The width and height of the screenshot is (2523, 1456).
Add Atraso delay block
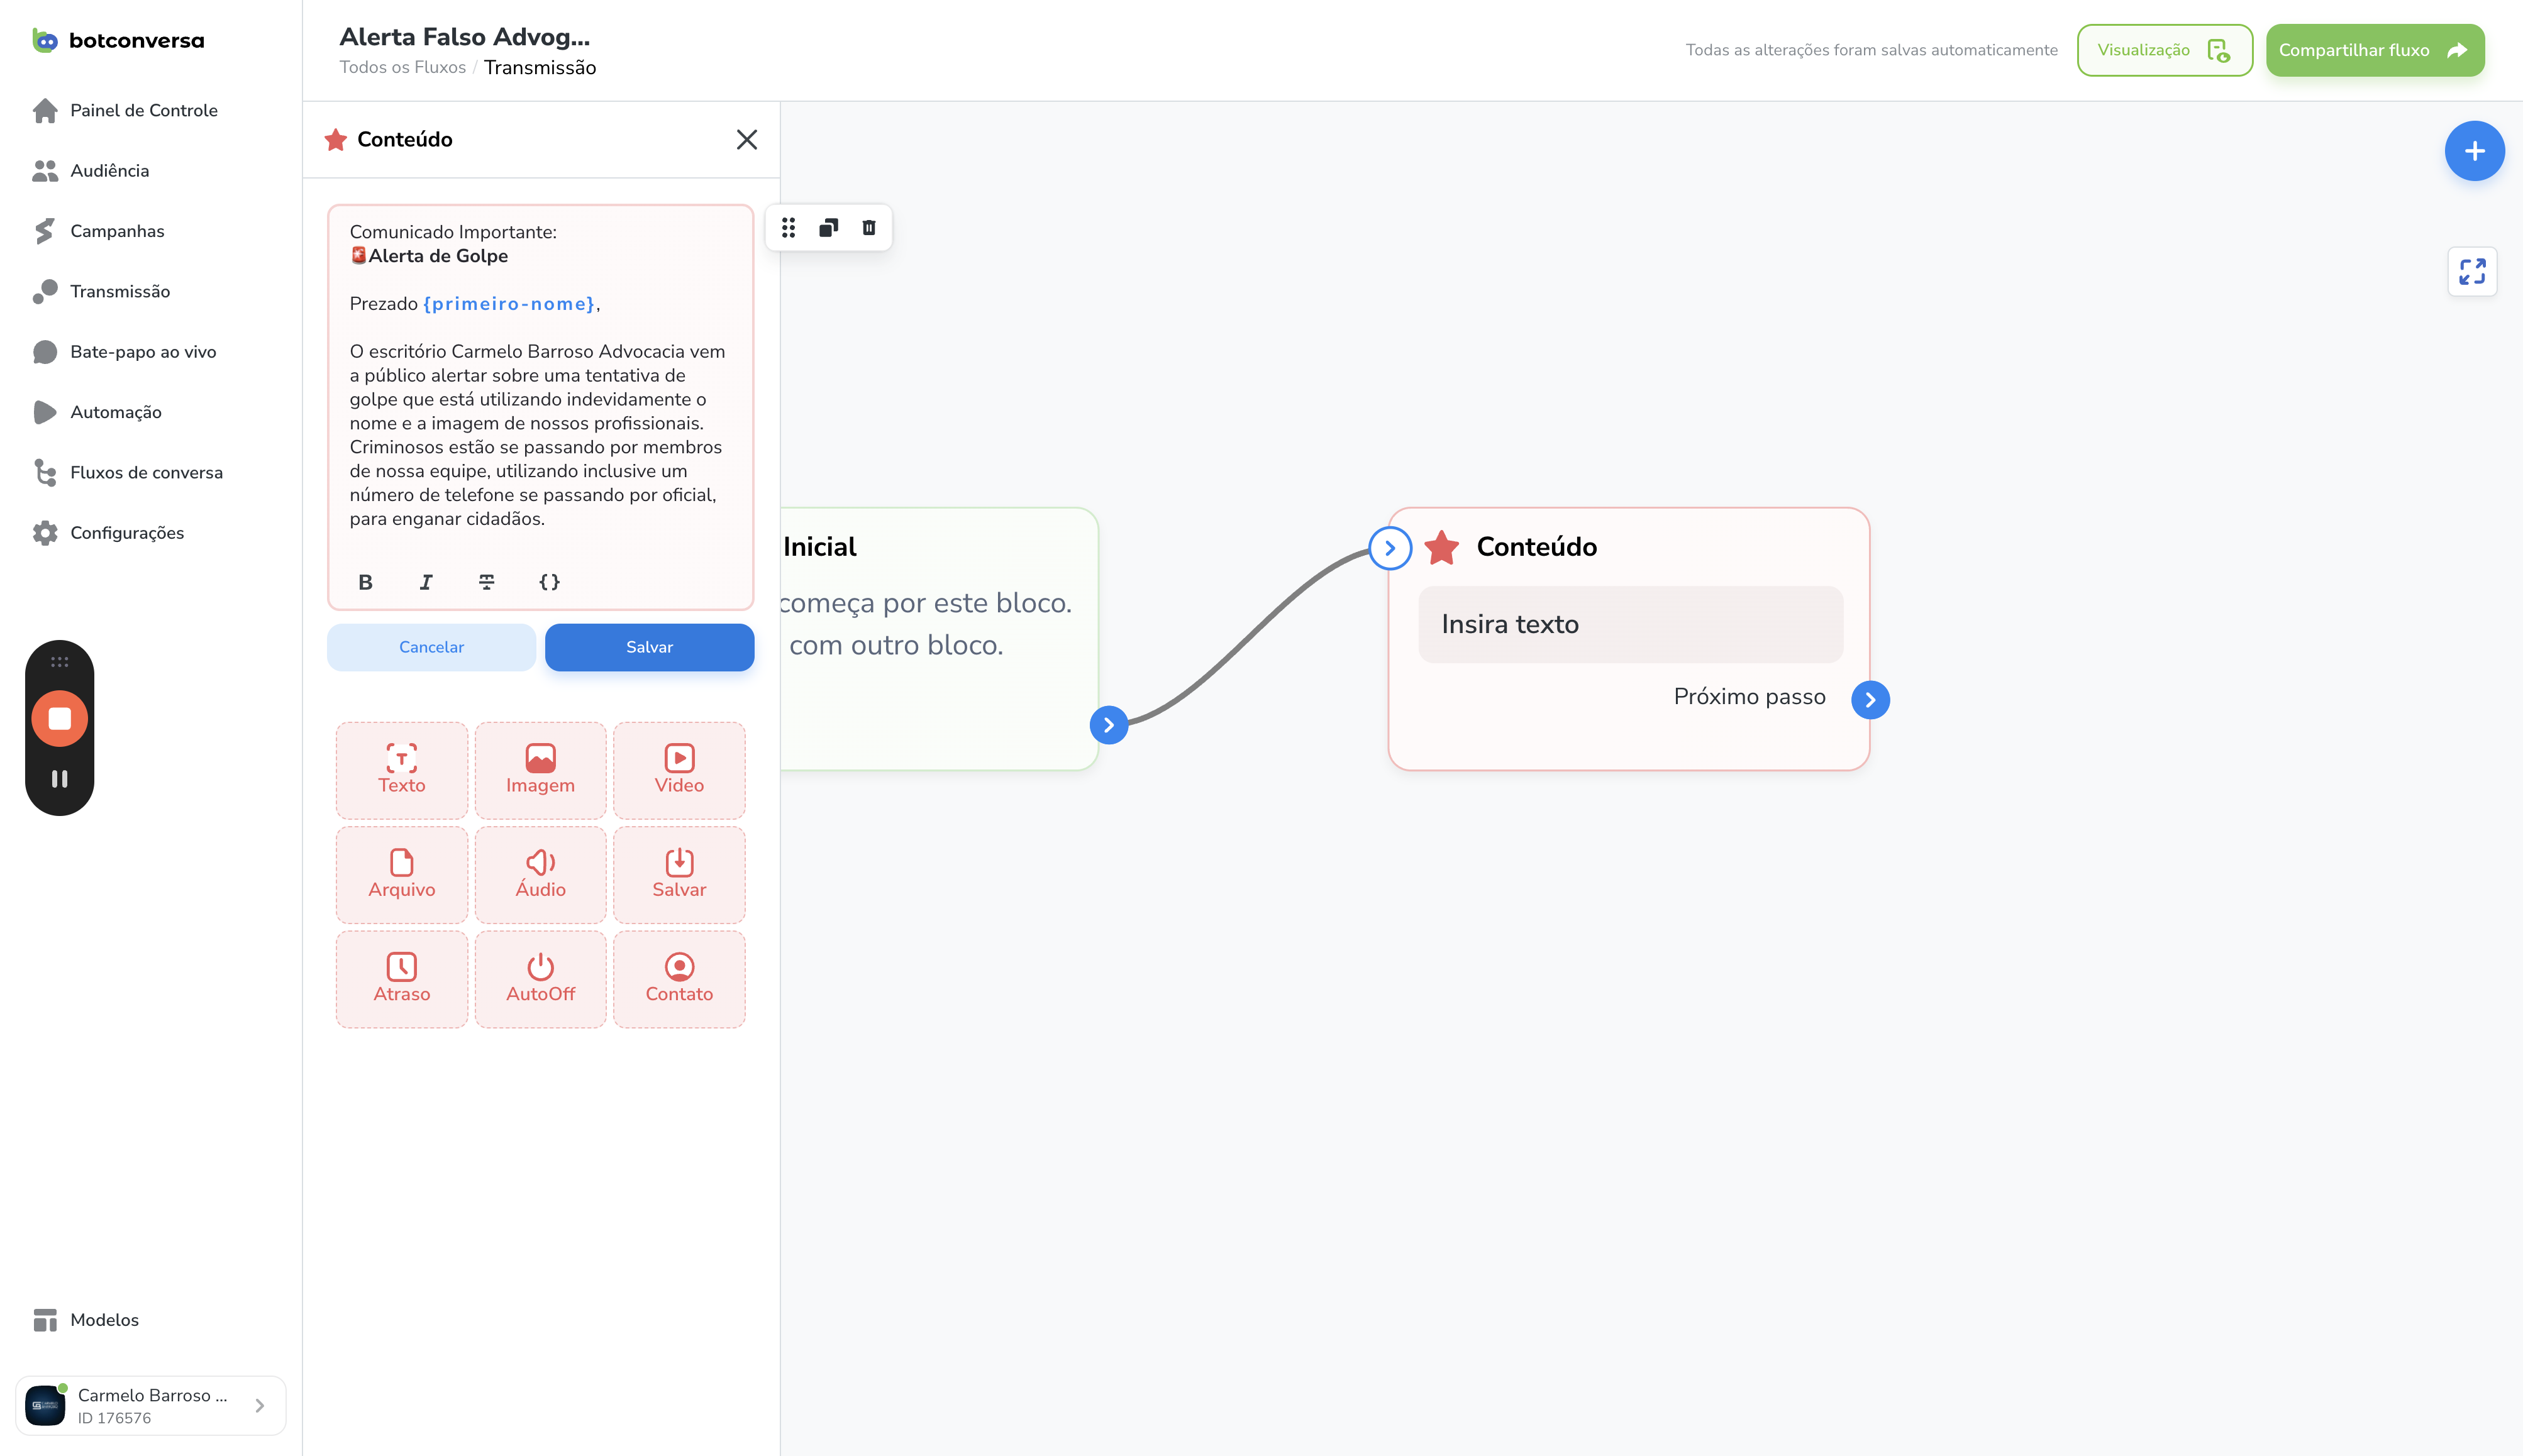(x=401, y=979)
